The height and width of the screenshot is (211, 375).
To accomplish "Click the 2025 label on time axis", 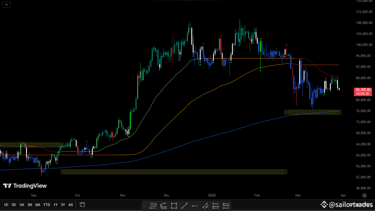I will coord(212,195).
